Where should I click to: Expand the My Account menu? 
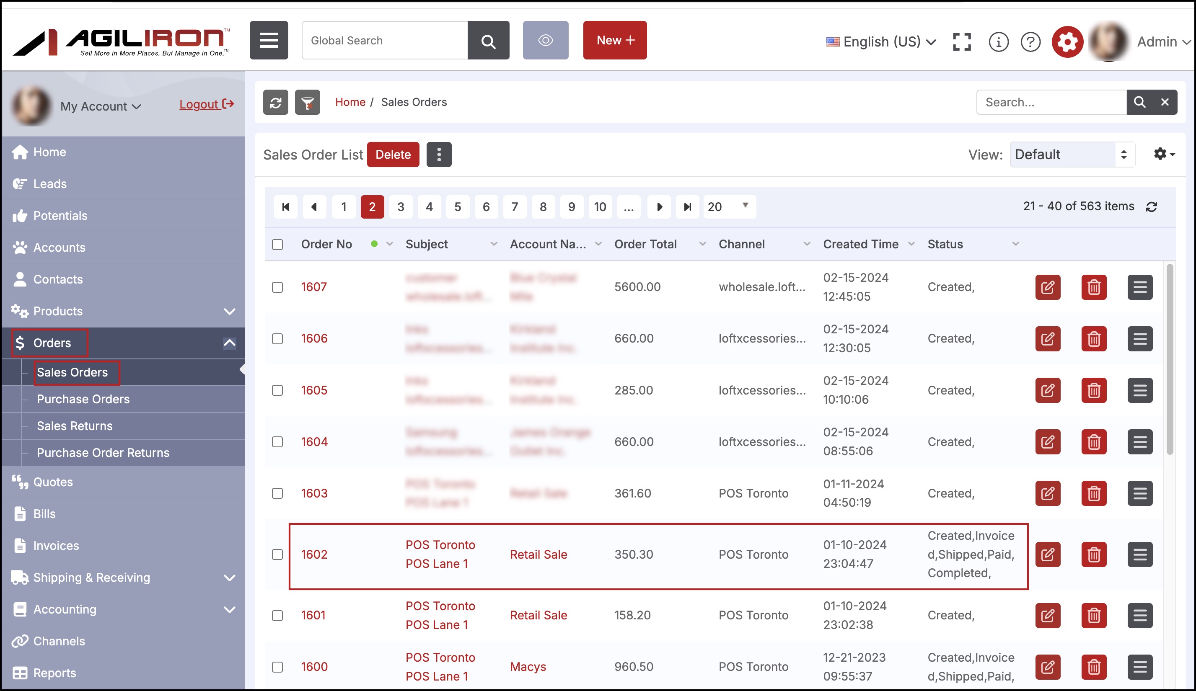click(x=101, y=106)
